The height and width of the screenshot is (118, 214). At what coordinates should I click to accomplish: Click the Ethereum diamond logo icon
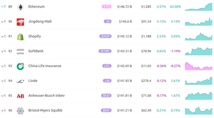point(20,7)
